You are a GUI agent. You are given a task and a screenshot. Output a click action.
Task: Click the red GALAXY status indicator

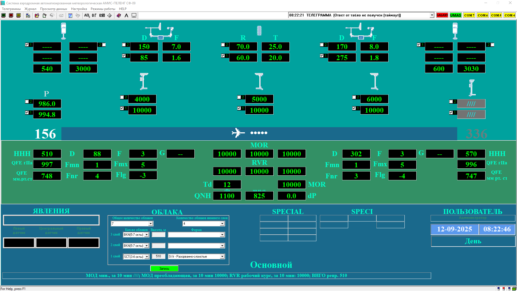click(442, 15)
